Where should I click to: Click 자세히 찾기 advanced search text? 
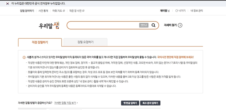coord(170,25)
